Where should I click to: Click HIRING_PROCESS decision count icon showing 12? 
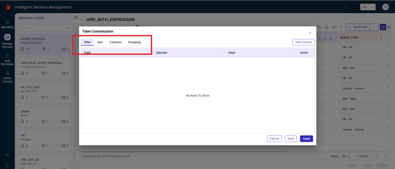(23, 49)
